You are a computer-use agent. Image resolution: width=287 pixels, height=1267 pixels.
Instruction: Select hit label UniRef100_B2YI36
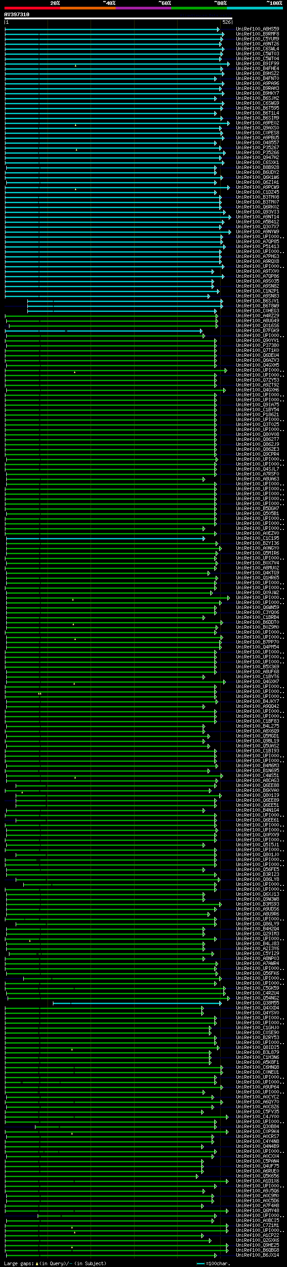(x=257, y=543)
